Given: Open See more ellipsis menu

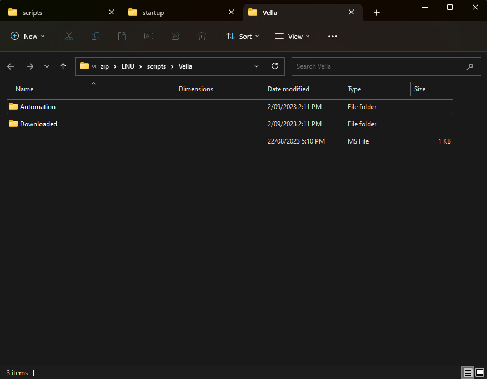Looking at the screenshot, I should click(x=333, y=36).
